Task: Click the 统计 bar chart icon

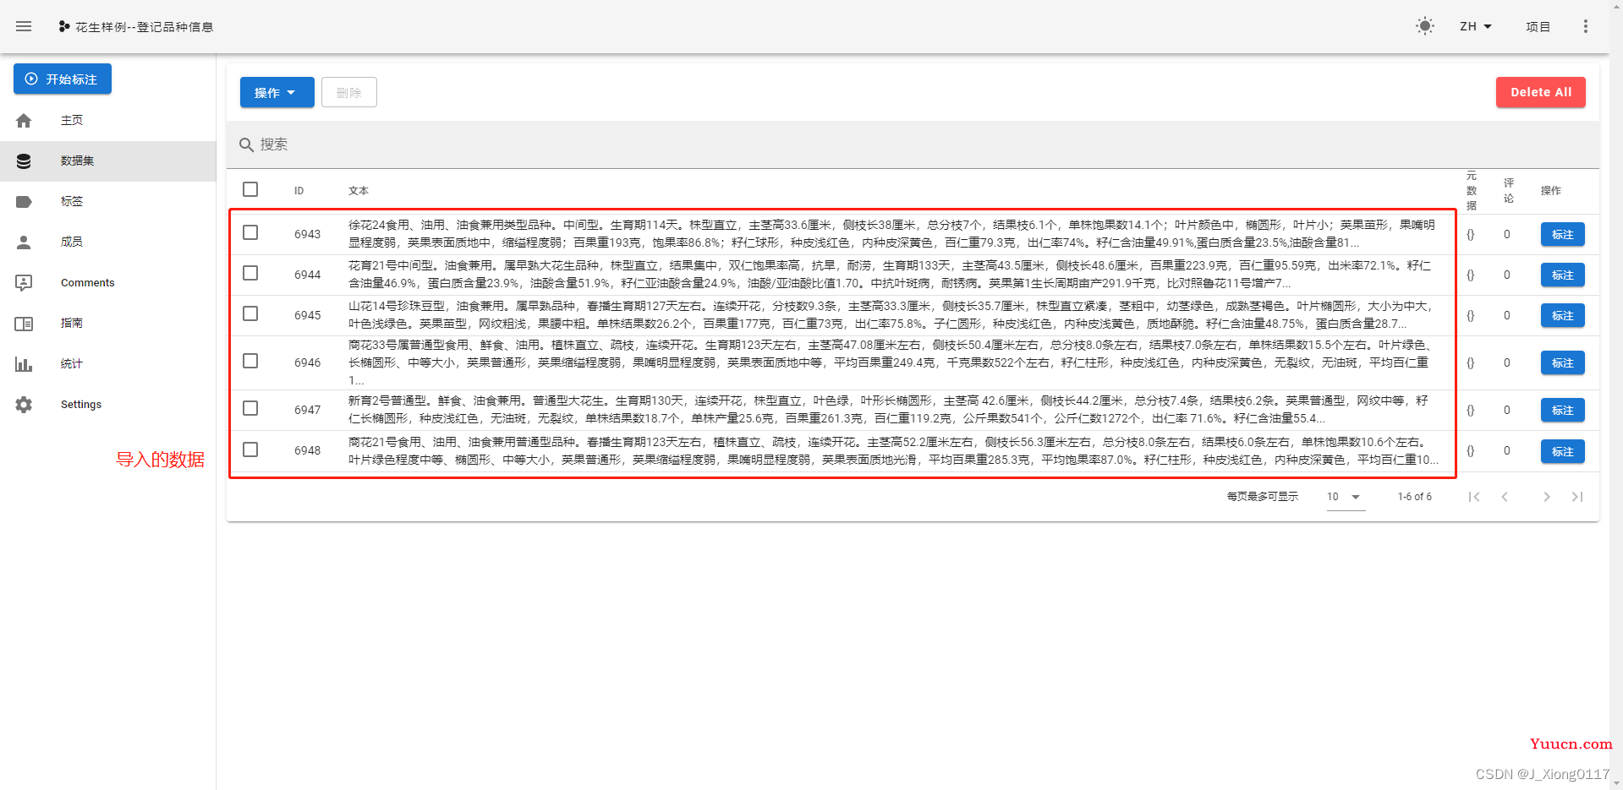Action: point(24,364)
